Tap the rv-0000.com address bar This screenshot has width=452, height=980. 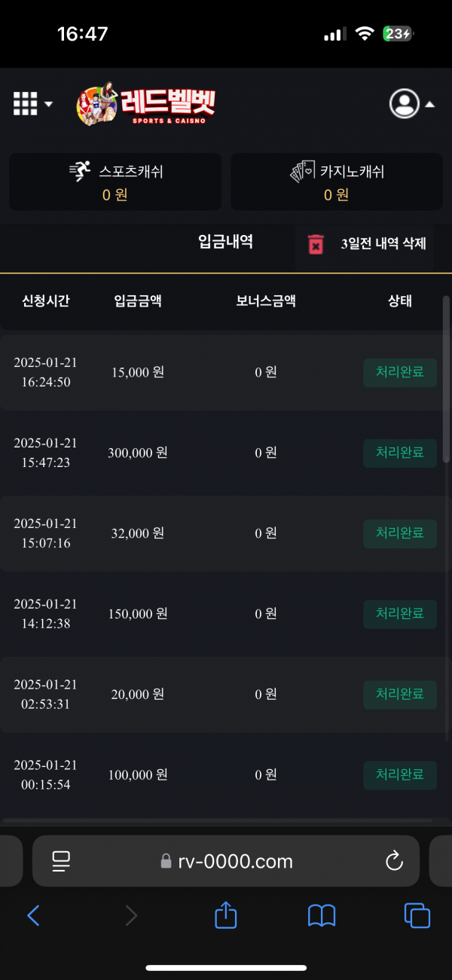click(226, 861)
